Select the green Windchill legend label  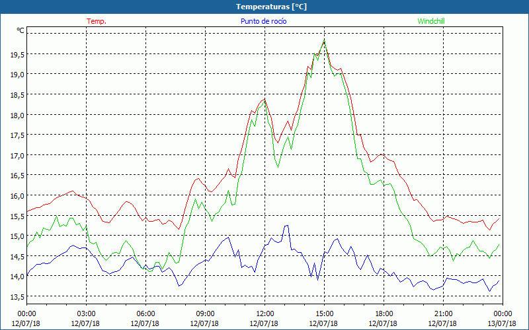(431, 21)
